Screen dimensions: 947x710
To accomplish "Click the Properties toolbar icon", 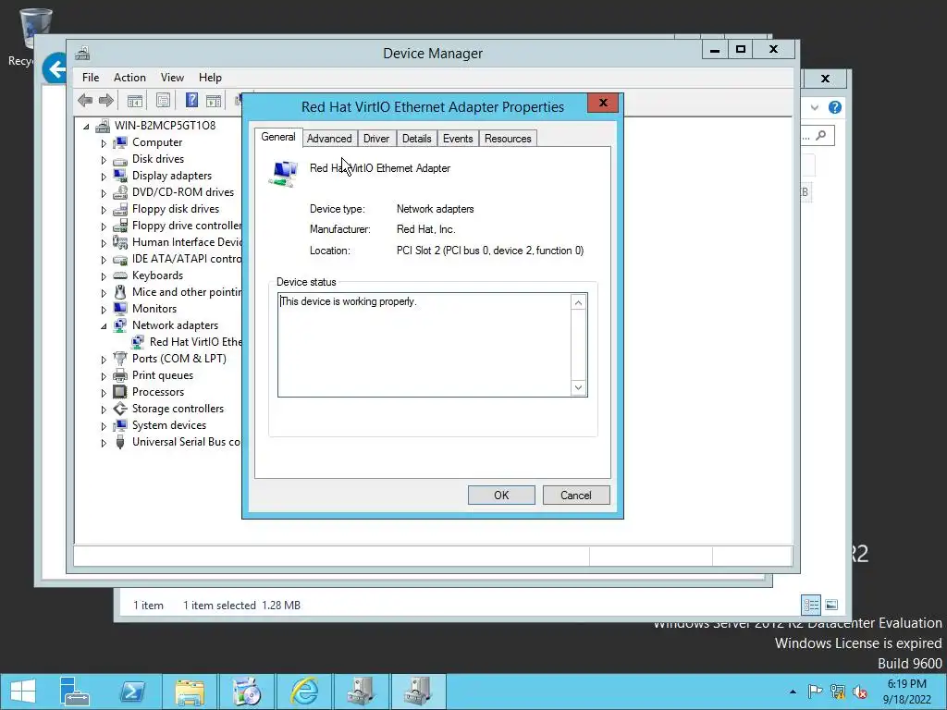I will pyautogui.click(x=163, y=100).
